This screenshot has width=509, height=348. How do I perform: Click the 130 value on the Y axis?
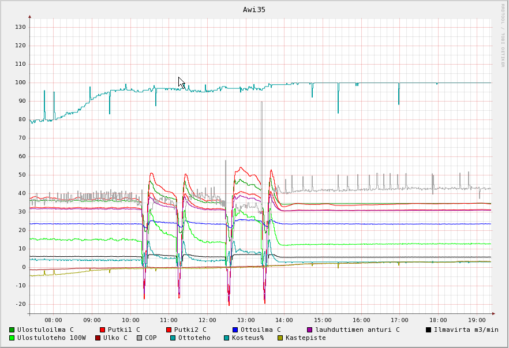20,27
